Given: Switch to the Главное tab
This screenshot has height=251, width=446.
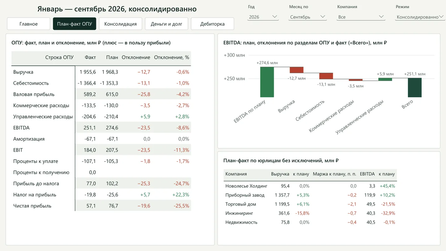Looking at the screenshot, I should (28, 24).
